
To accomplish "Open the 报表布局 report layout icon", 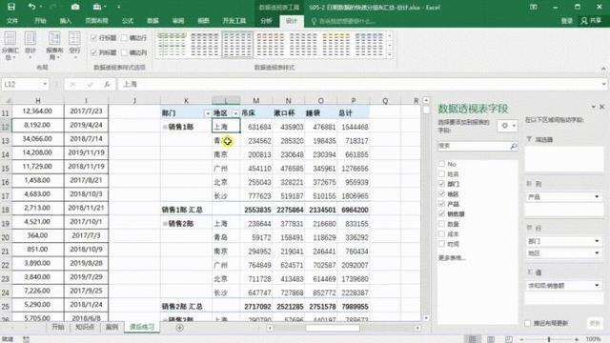I will coord(54,46).
